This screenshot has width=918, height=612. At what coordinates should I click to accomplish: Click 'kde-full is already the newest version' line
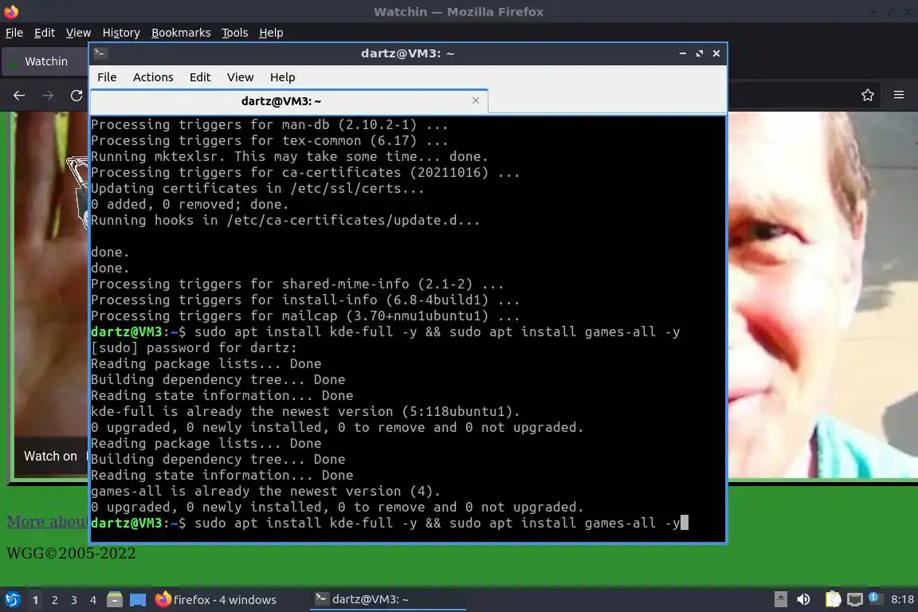point(306,412)
